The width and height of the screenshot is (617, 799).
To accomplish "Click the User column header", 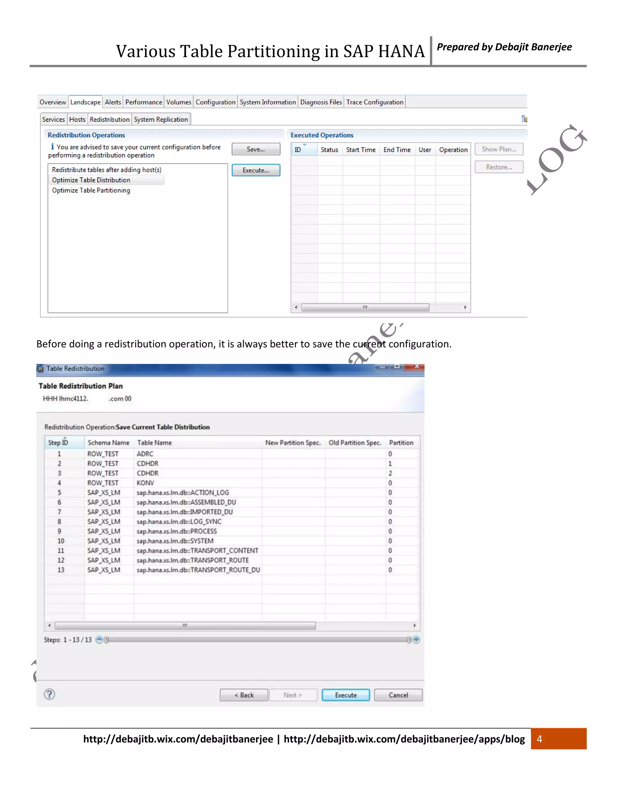I will click(425, 150).
